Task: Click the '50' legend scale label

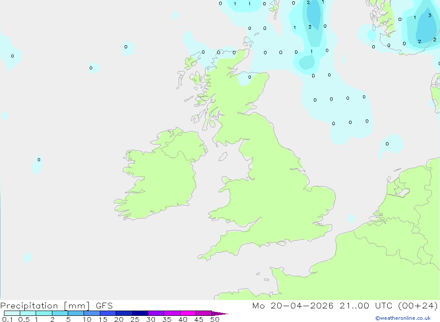Action: point(215,319)
